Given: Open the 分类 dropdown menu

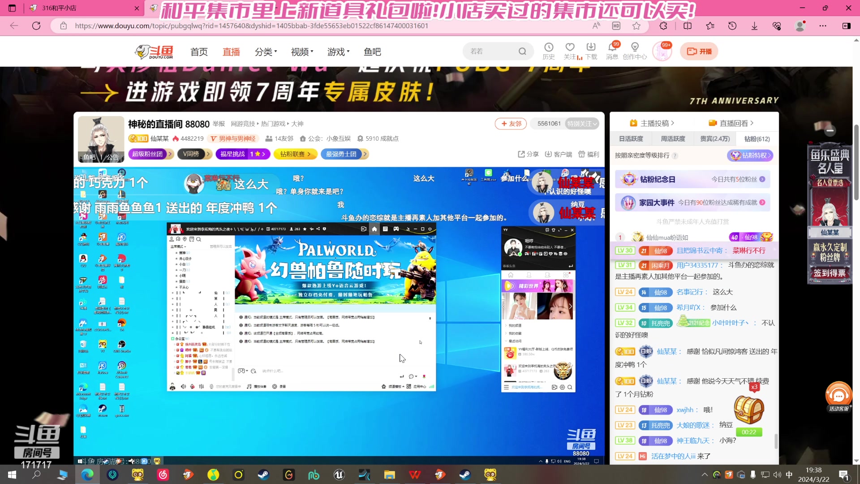Looking at the screenshot, I should (x=266, y=52).
